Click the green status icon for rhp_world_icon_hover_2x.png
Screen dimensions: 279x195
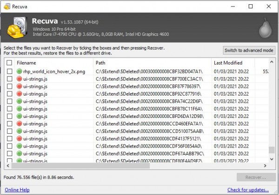click(19, 71)
